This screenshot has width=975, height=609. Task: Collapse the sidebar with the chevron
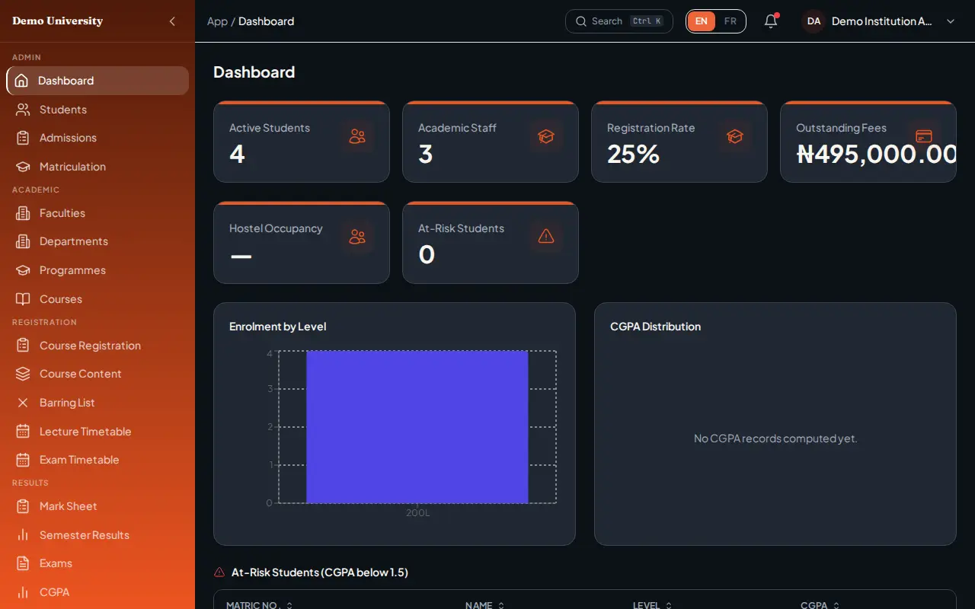(x=172, y=21)
